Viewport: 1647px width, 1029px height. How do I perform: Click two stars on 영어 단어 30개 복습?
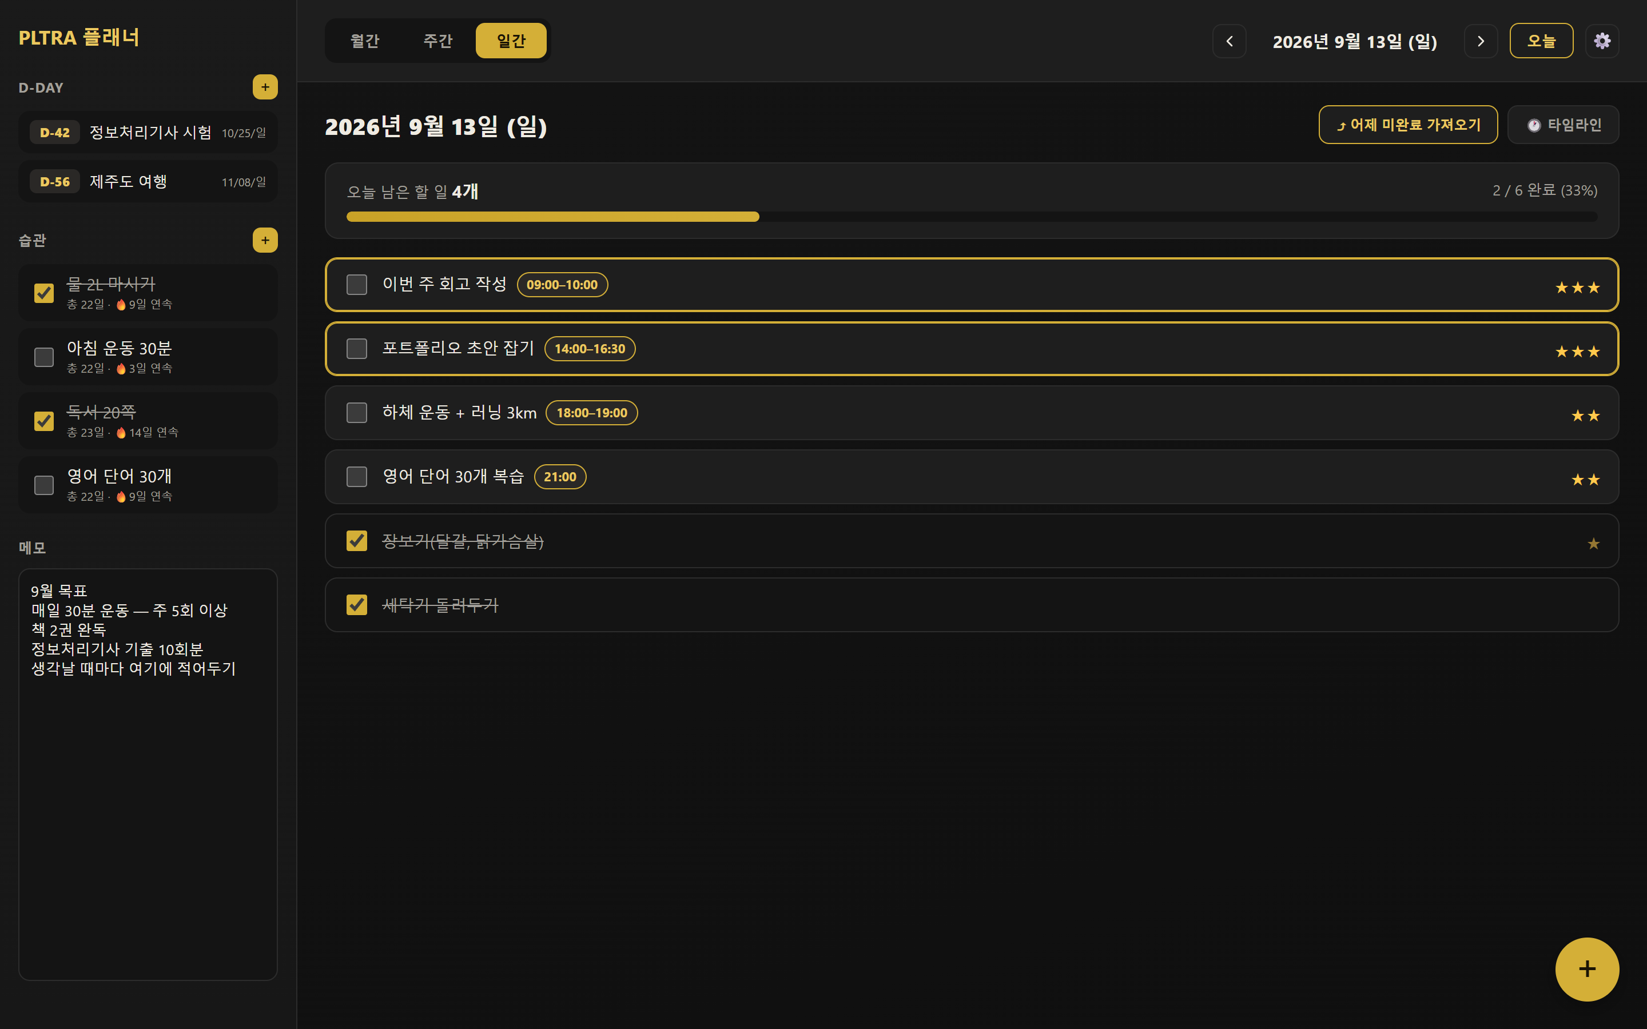point(1585,480)
